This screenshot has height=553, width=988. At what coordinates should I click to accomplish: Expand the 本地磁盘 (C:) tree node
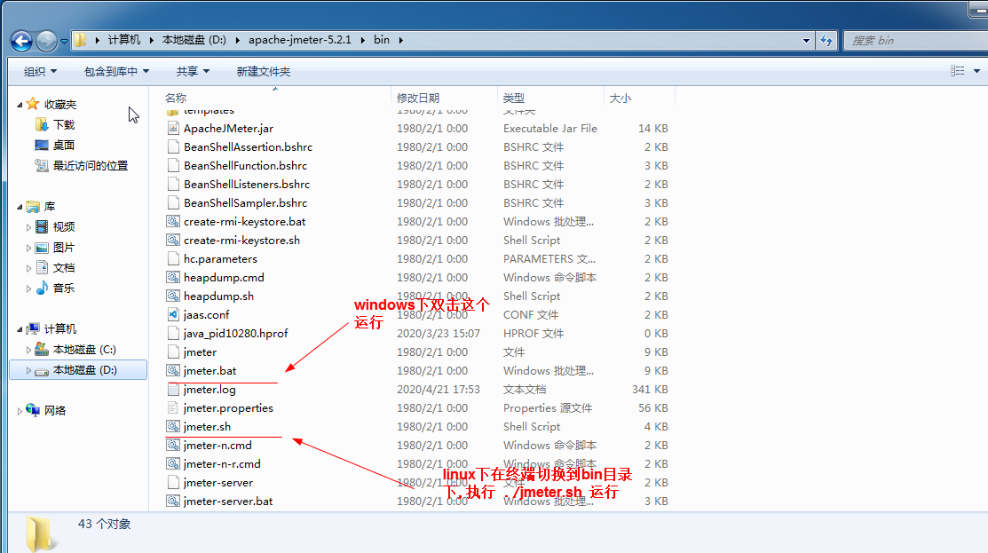pyautogui.click(x=28, y=350)
